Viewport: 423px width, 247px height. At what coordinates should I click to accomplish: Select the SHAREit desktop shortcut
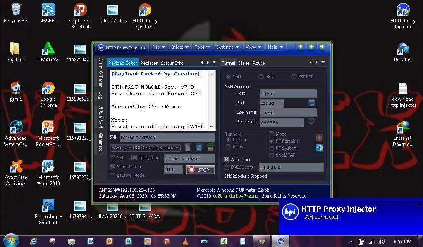pyautogui.click(x=48, y=13)
